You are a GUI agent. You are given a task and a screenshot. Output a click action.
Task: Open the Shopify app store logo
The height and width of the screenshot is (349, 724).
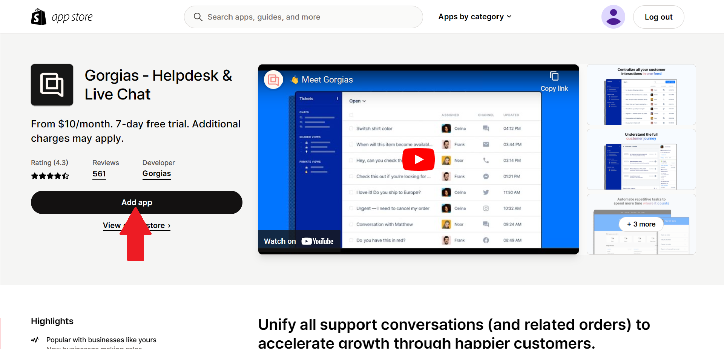[x=62, y=17]
